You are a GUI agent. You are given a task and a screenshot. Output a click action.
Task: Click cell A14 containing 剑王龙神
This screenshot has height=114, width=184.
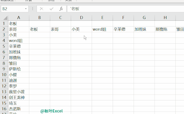click(x=19, y=98)
